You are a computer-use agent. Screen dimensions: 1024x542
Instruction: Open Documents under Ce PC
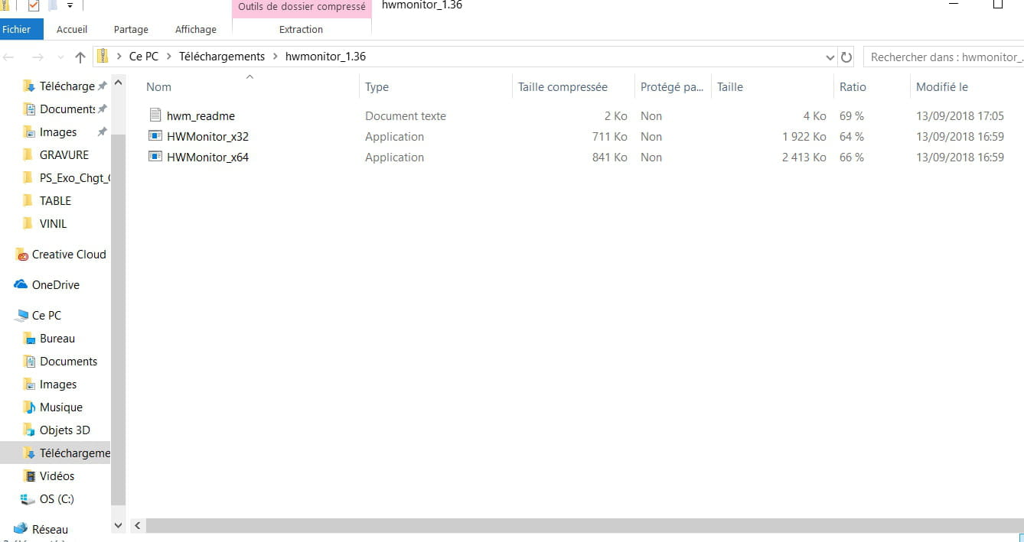[x=68, y=362]
